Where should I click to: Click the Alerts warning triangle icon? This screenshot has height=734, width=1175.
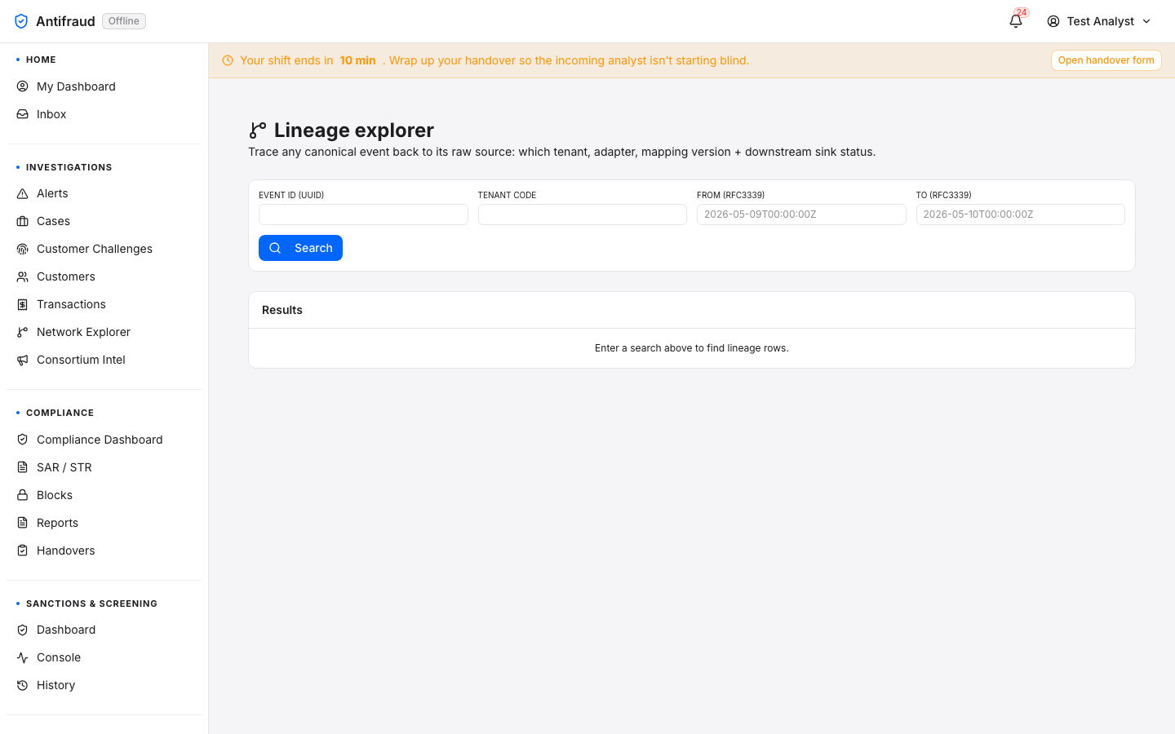23,193
